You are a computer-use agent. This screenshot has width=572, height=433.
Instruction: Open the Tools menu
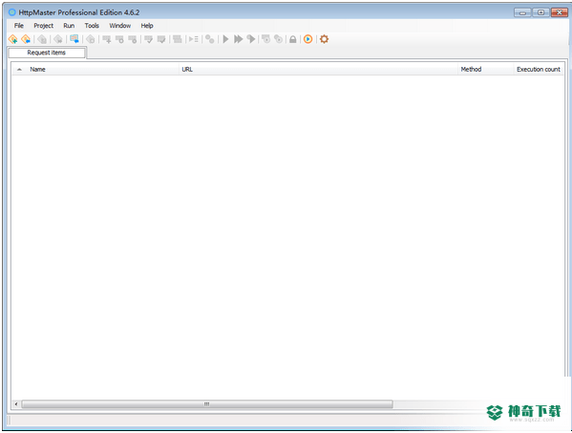[92, 26]
